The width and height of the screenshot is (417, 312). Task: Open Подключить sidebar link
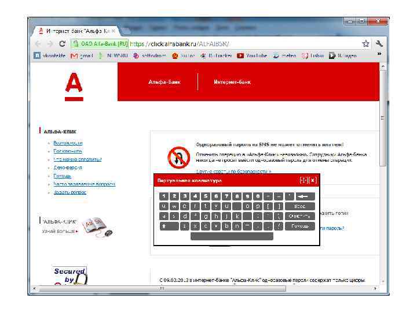[68, 151]
